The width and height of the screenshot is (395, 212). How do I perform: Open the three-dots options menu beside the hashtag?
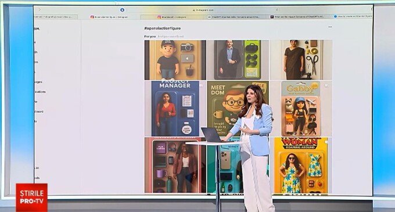(x=330, y=27)
